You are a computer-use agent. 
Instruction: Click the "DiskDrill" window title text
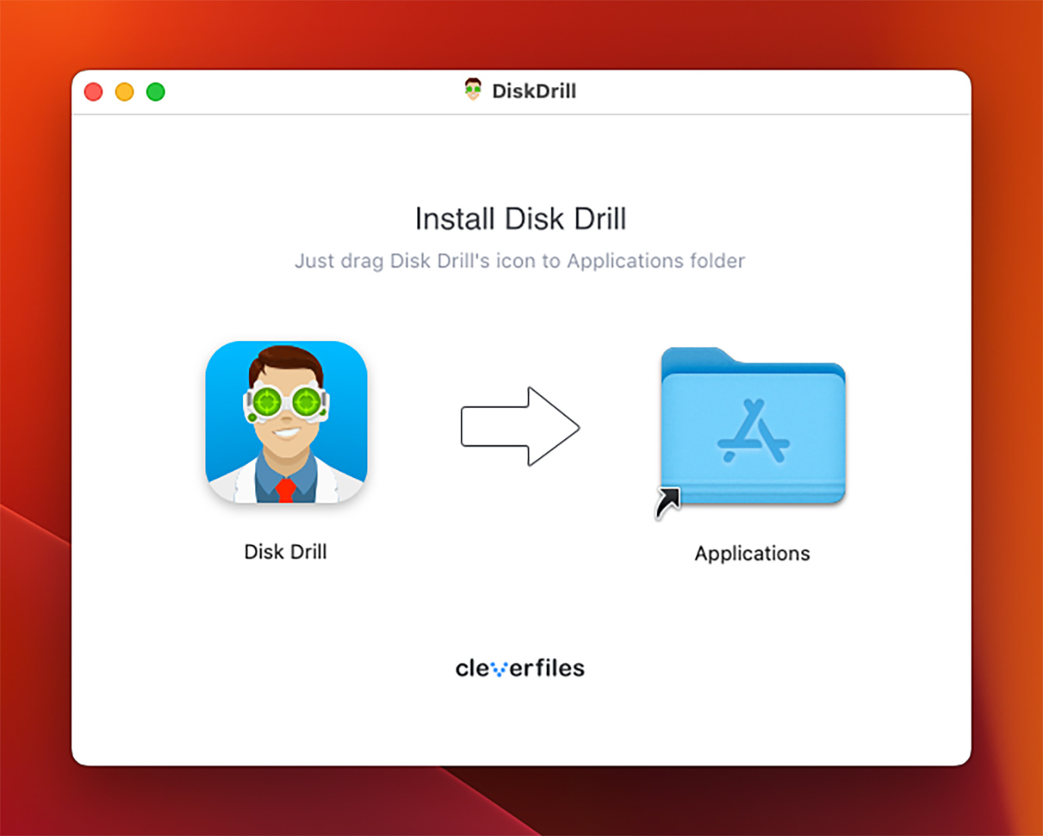(x=534, y=91)
